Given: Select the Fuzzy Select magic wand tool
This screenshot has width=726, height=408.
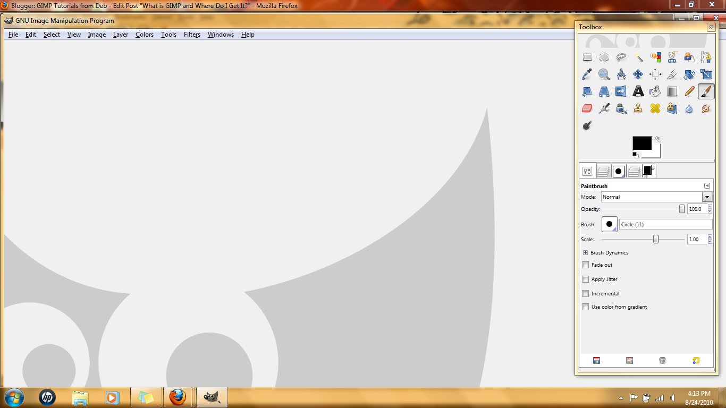Looking at the screenshot, I should (638, 57).
